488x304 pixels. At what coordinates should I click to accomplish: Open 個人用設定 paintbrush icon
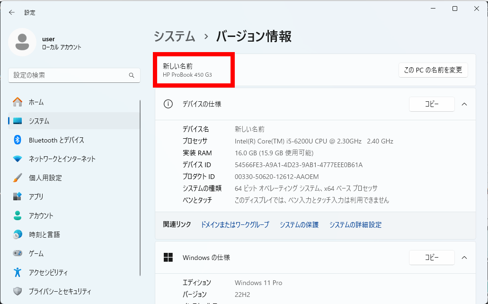tap(18, 178)
